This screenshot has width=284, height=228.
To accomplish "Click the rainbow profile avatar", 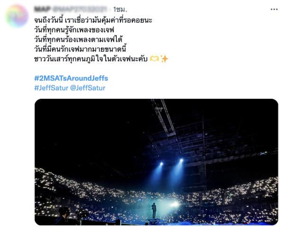I will click(17, 16).
